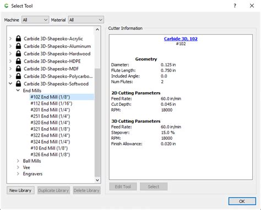Viewport: 261px width, 210px height.
Task: Select Carbide 3D-Shapeoko-Softwood library
Action: [x=56, y=84]
